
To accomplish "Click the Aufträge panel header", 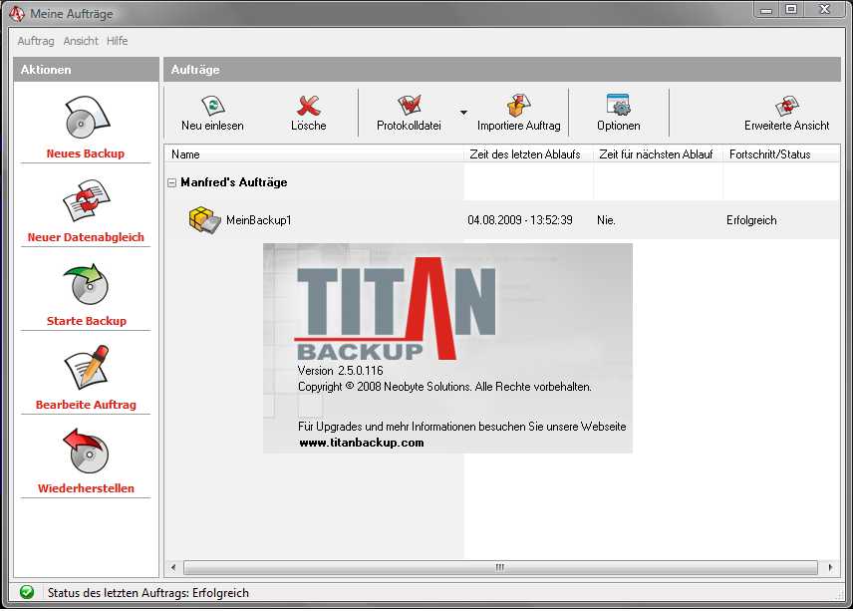I will point(502,70).
